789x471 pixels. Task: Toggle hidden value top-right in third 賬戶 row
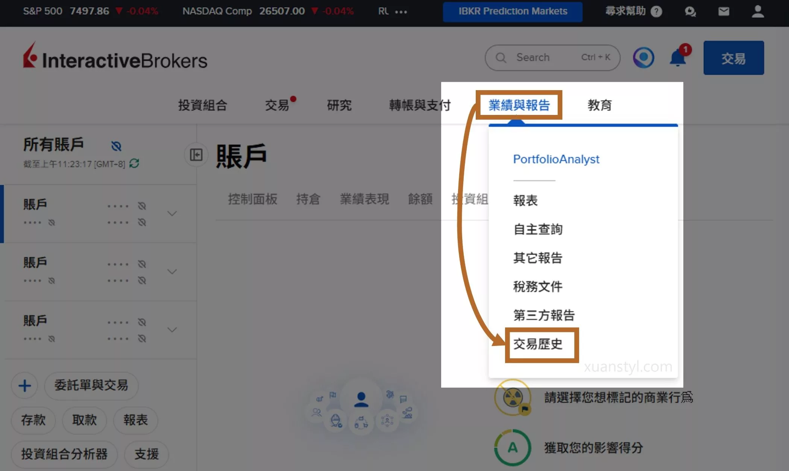(142, 322)
